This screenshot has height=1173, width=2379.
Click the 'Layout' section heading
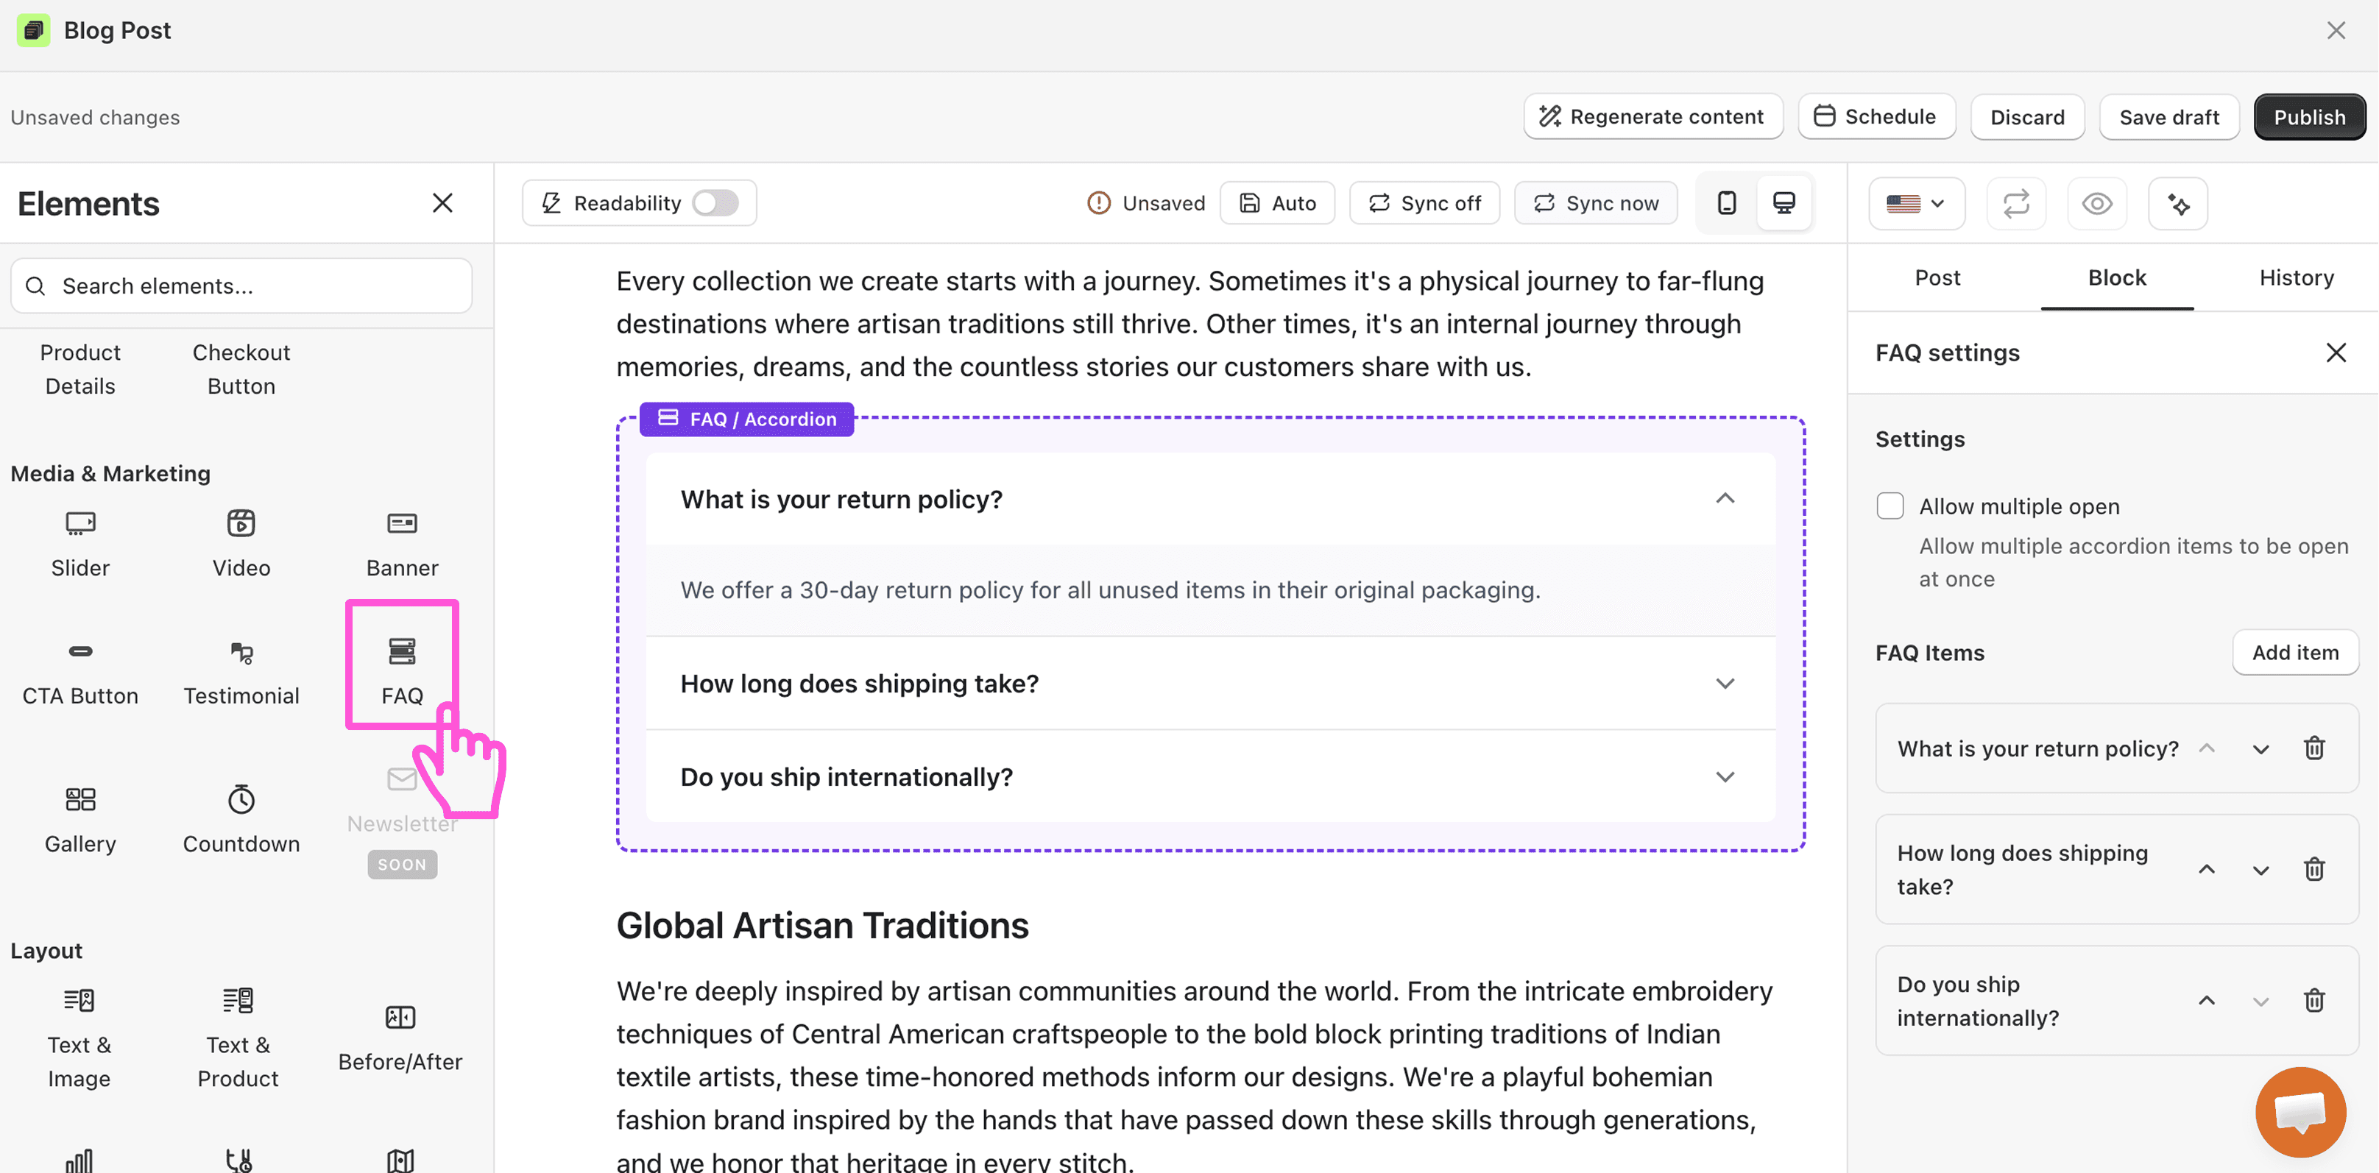tap(46, 951)
